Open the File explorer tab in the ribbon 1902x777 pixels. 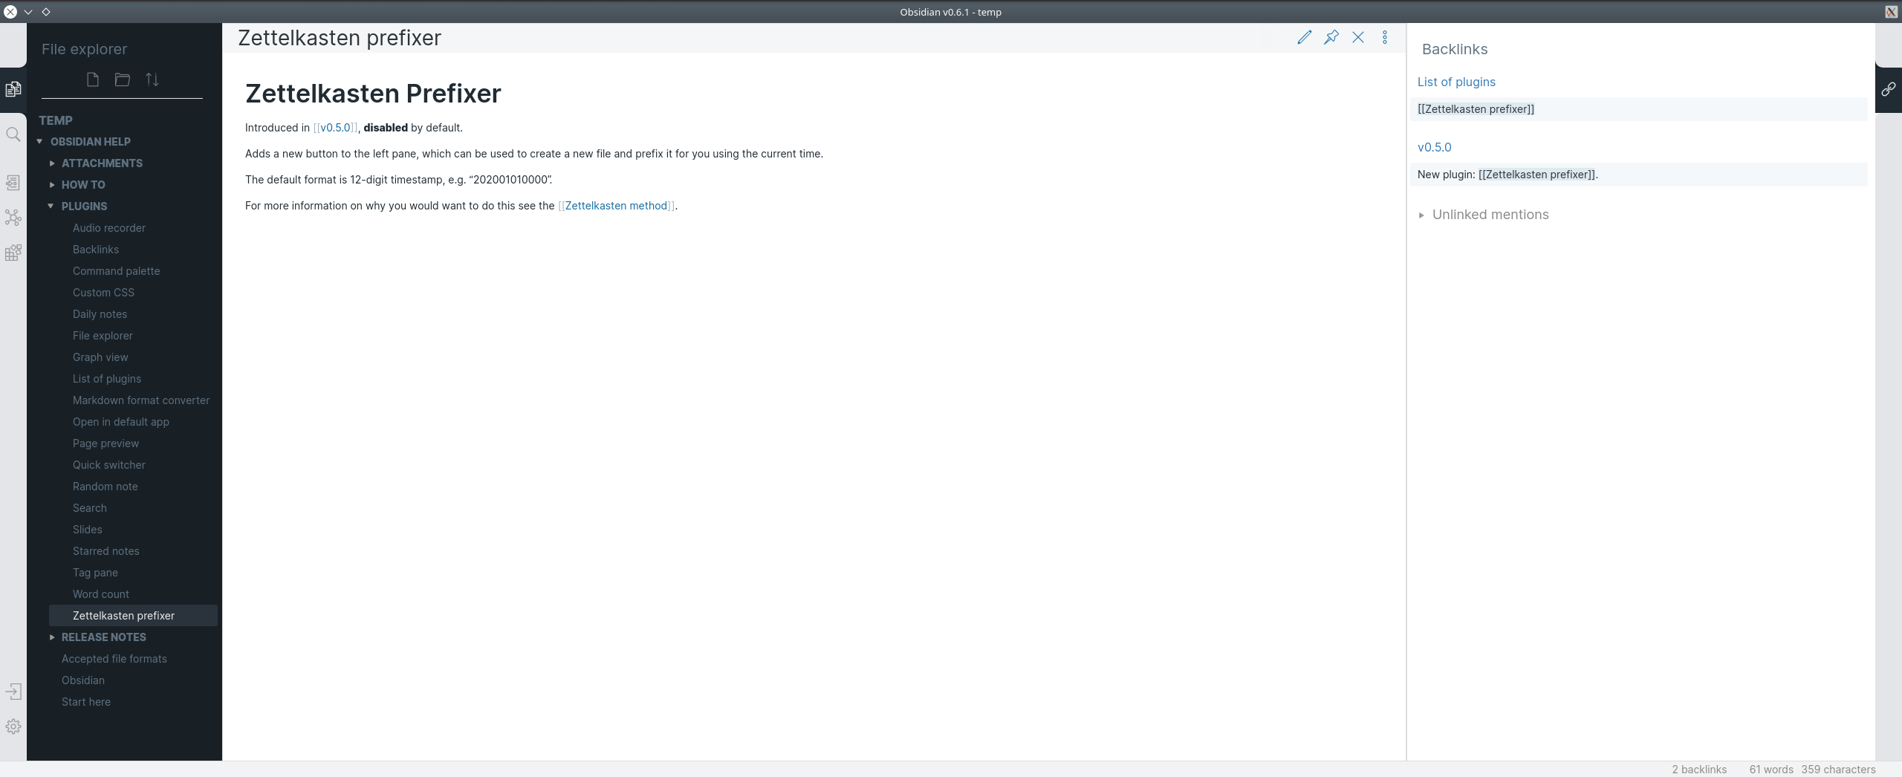tap(13, 89)
